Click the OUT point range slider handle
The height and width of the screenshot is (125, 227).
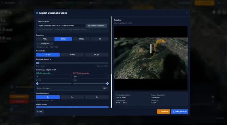[x=108, y=84]
